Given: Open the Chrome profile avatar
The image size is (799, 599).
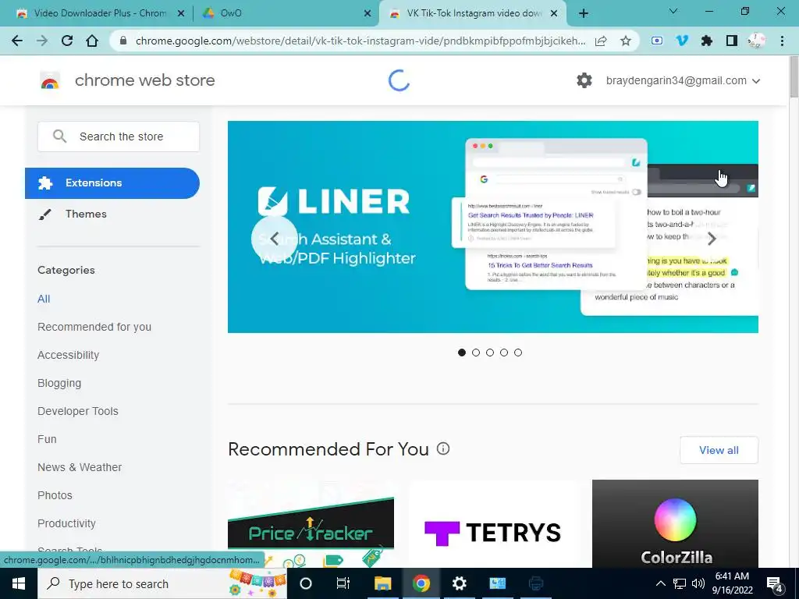Looking at the screenshot, I should coord(757,41).
